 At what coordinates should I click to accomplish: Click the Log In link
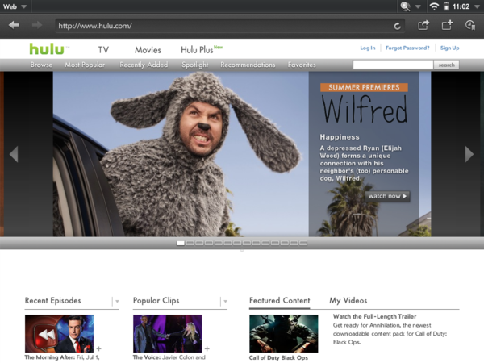[367, 48]
